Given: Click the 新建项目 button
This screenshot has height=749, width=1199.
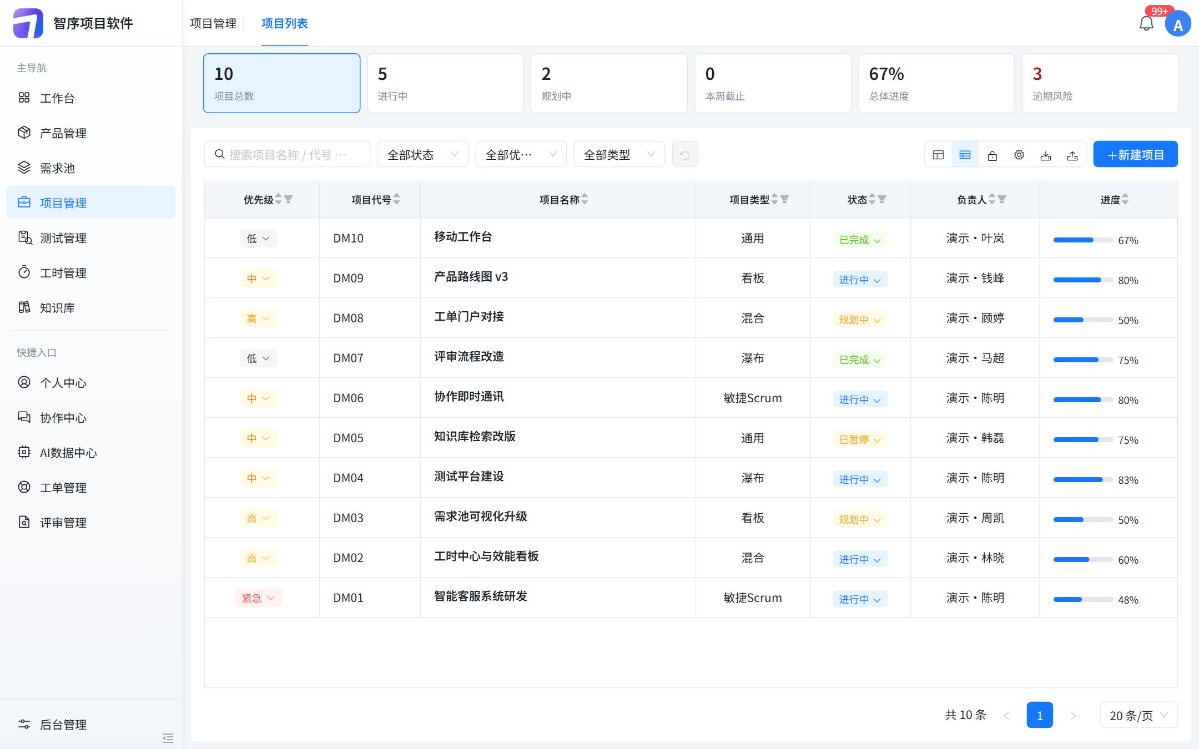Looking at the screenshot, I should tap(1135, 154).
